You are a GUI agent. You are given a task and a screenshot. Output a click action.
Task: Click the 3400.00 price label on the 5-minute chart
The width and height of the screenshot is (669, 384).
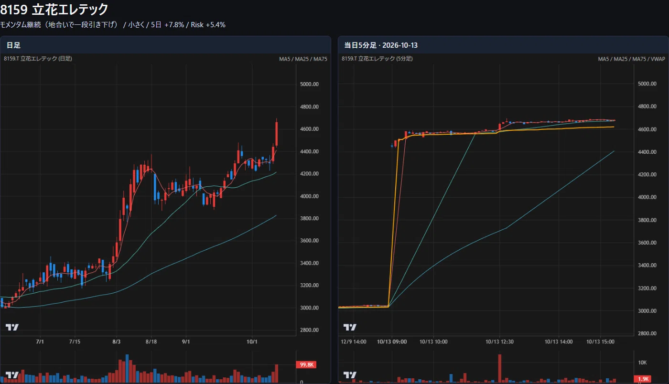pos(647,265)
